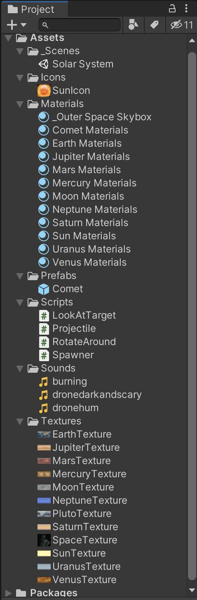Viewport: 197px width, 600px height.
Task: Toggle the Project panel lock
Action: point(172,8)
